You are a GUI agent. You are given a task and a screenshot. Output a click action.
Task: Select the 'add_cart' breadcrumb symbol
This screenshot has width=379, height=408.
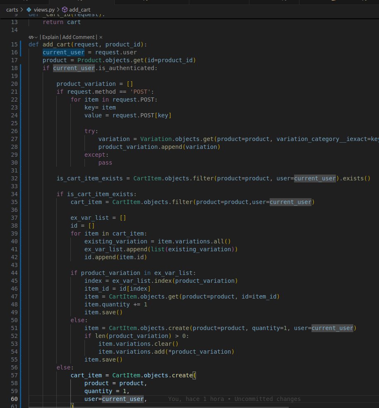[80, 10]
